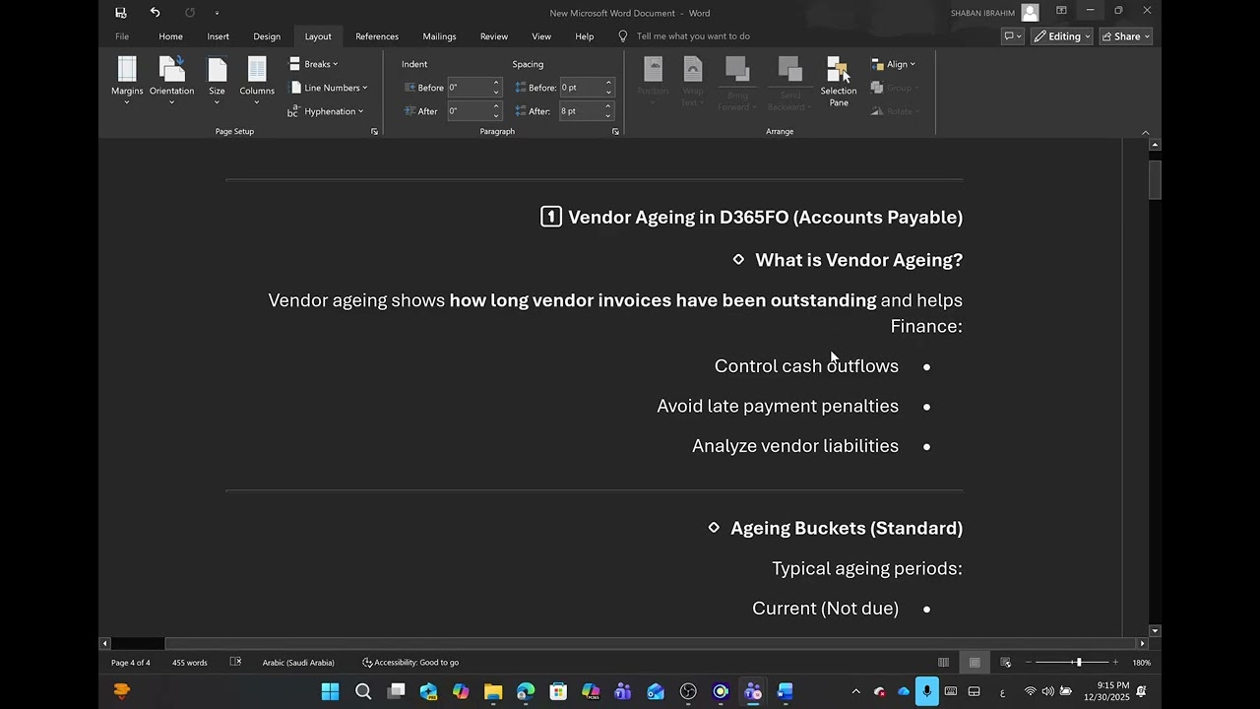The image size is (1260, 709).
Task: Click the zoom in plus button
Action: coord(1115,663)
